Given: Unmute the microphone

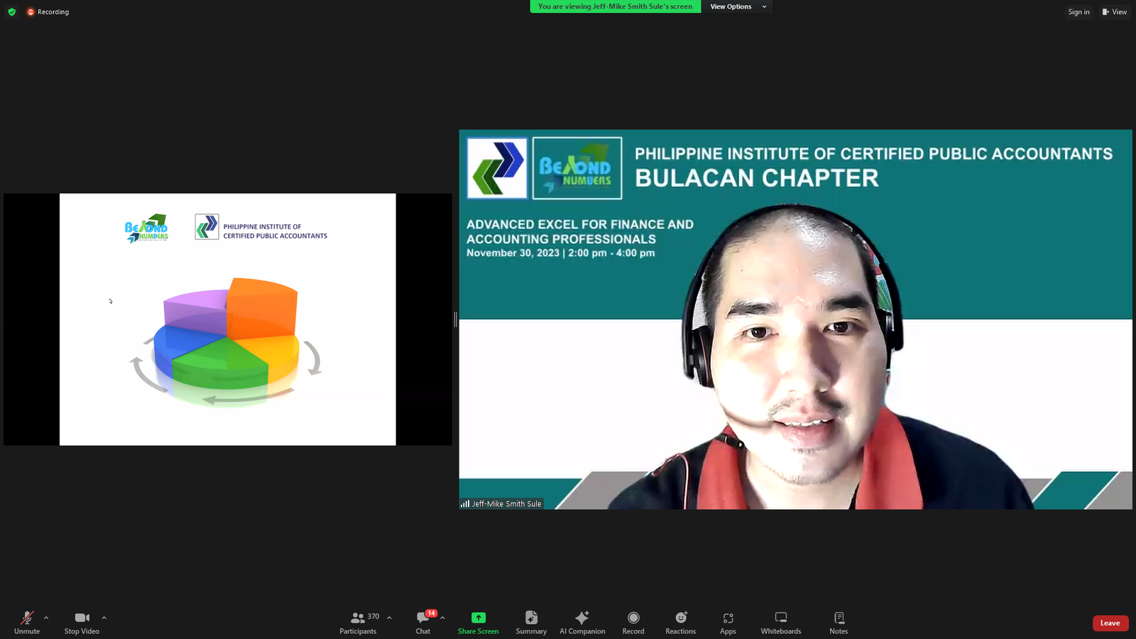Looking at the screenshot, I should [27, 622].
